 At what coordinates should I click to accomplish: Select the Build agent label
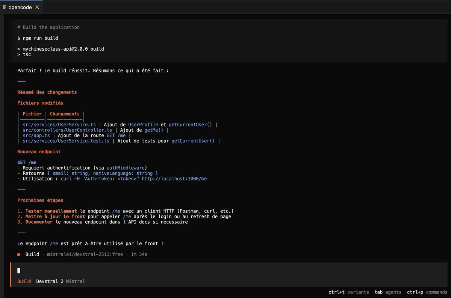pos(24,281)
